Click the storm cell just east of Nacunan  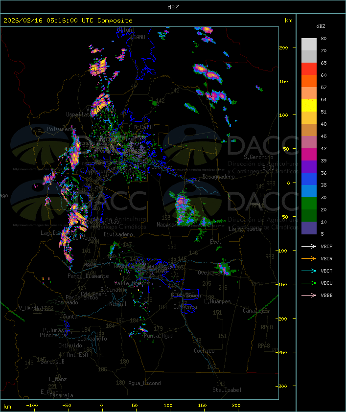pos(185,209)
